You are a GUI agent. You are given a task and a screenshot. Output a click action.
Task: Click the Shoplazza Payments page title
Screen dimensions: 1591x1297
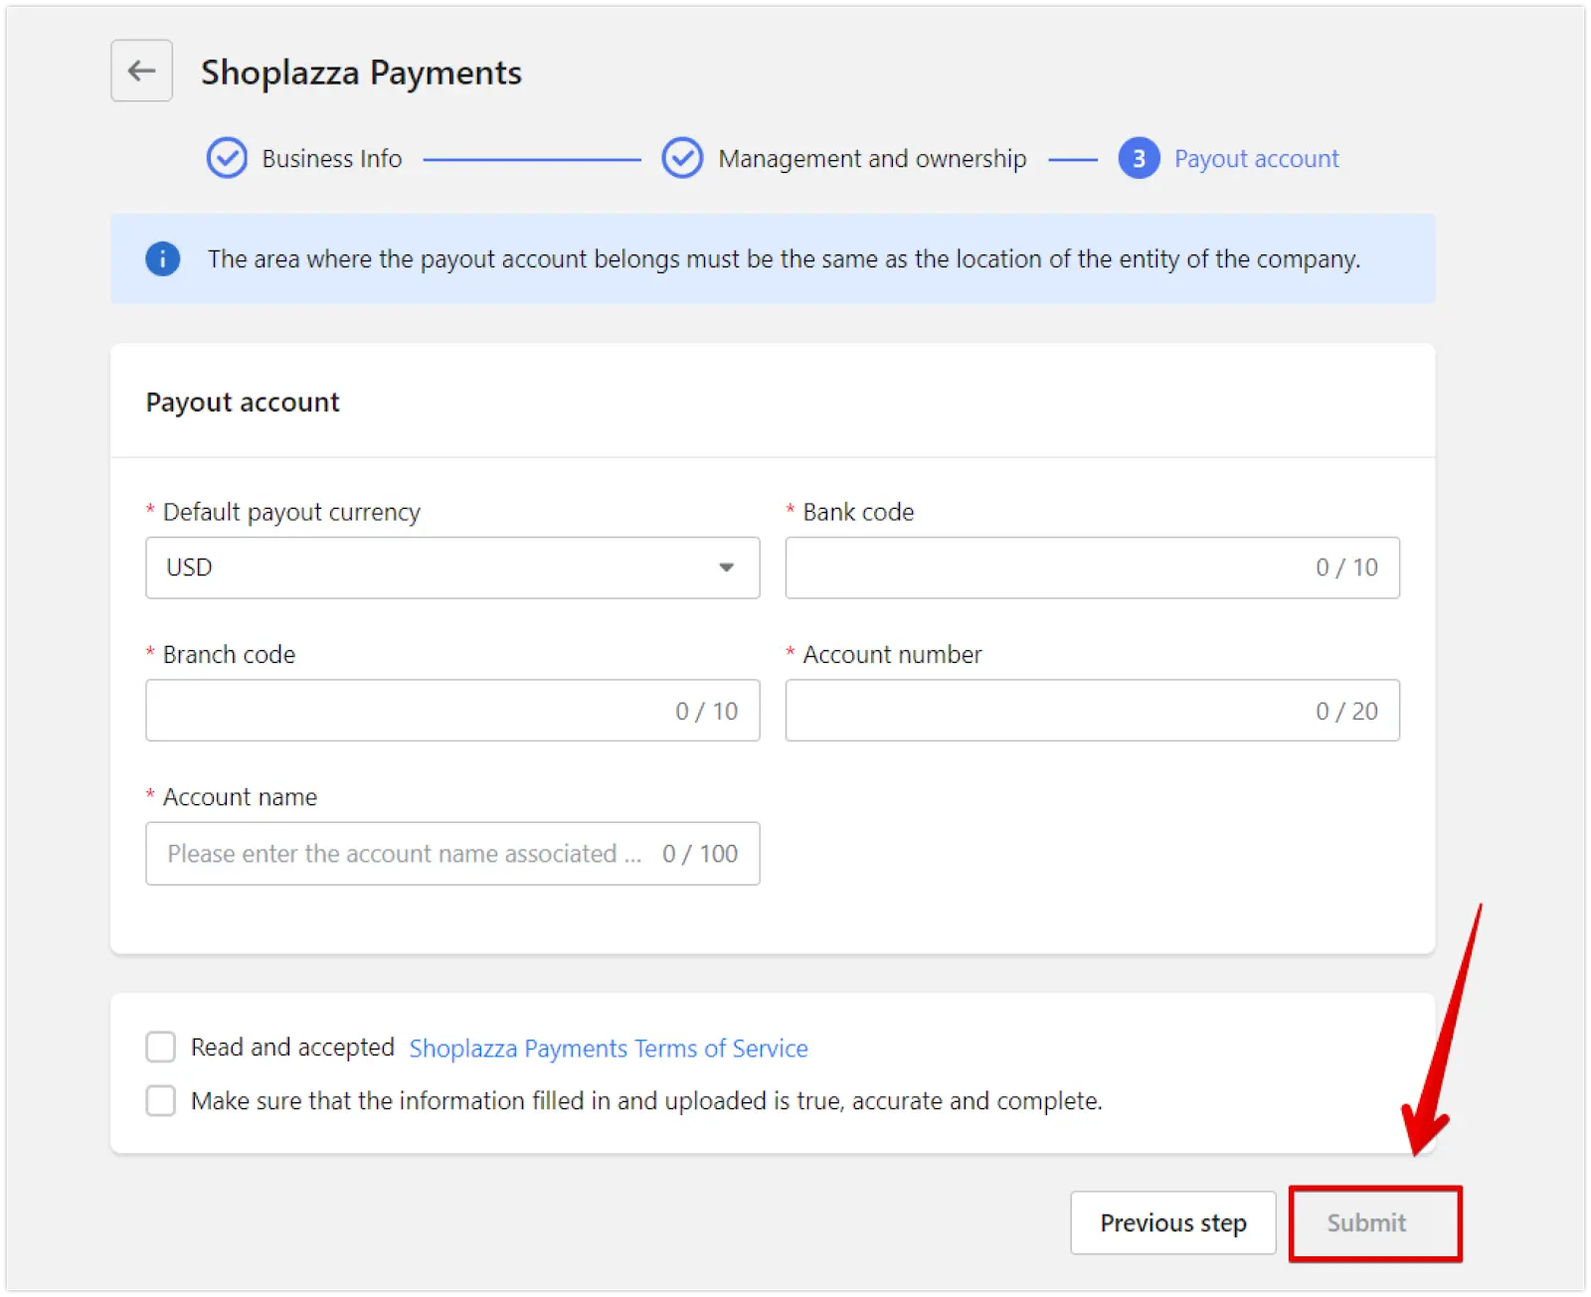point(361,73)
